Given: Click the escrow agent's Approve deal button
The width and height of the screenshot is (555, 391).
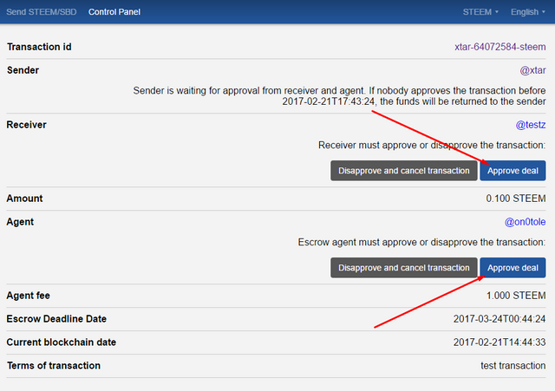Looking at the screenshot, I should click(513, 268).
